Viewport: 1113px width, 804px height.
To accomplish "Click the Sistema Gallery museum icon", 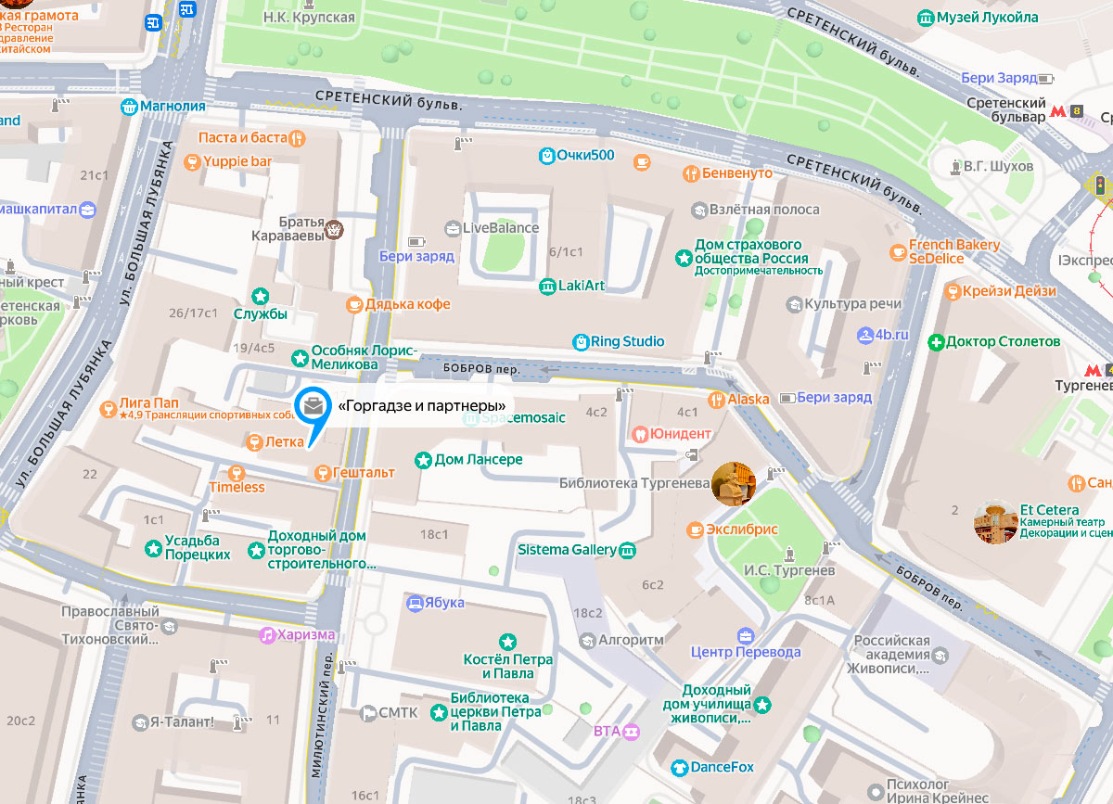I will (628, 550).
